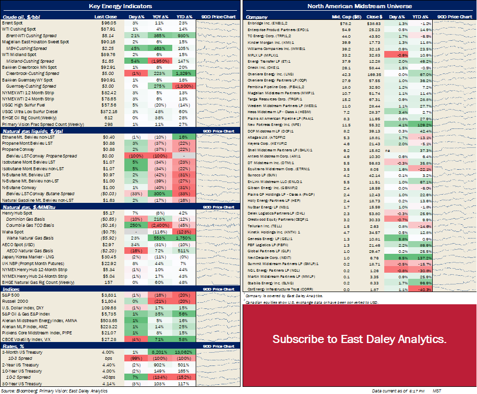
Task: Select the Natural gas liquids section header
Action: click(33, 131)
